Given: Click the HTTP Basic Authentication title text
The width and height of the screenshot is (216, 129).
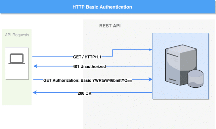Looking at the screenshot, I should 102,7.
